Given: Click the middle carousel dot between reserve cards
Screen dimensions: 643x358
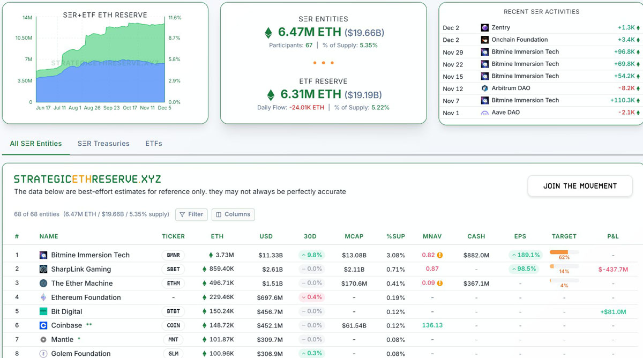Looking at the screenshot, I should (324, 62).
